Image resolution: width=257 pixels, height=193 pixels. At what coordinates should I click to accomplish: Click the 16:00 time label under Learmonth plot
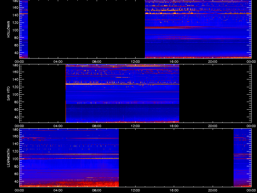tap(174, 190)
